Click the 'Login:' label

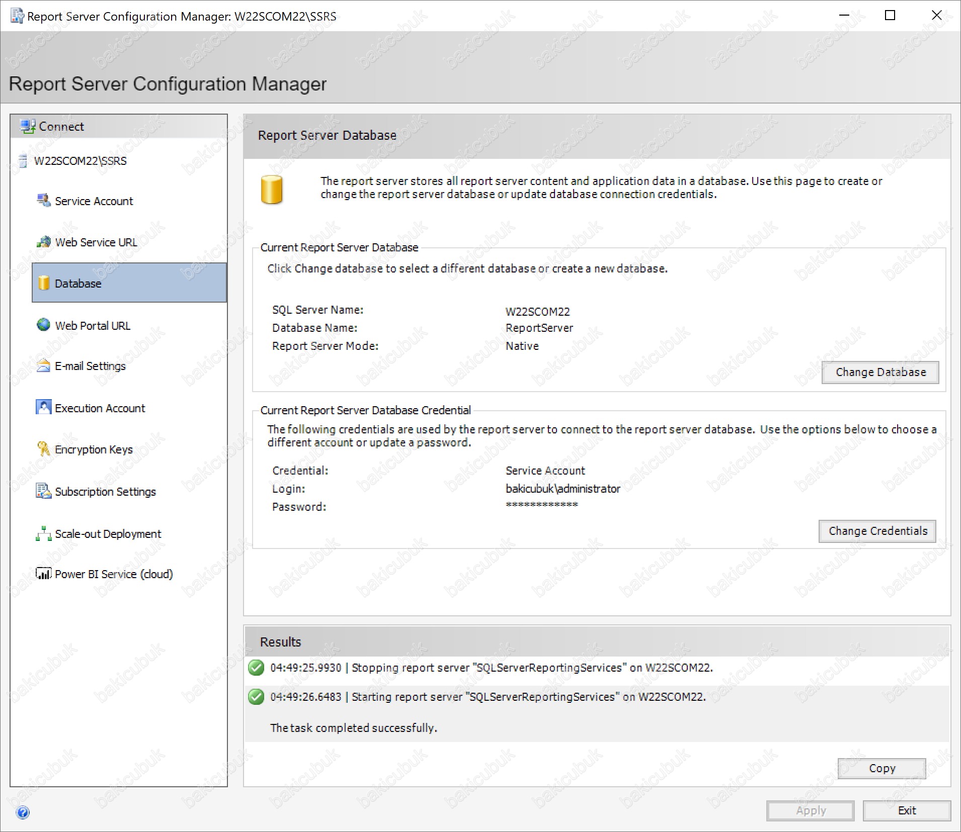click(x=289, y=489)
